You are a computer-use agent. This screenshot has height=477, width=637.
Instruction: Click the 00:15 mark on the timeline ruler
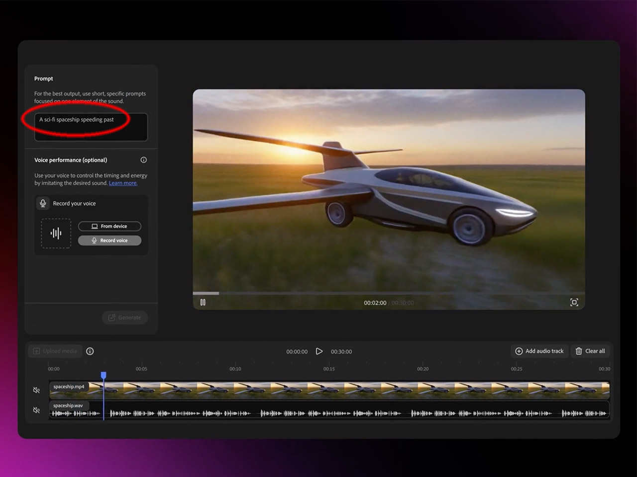coord(329,369)
